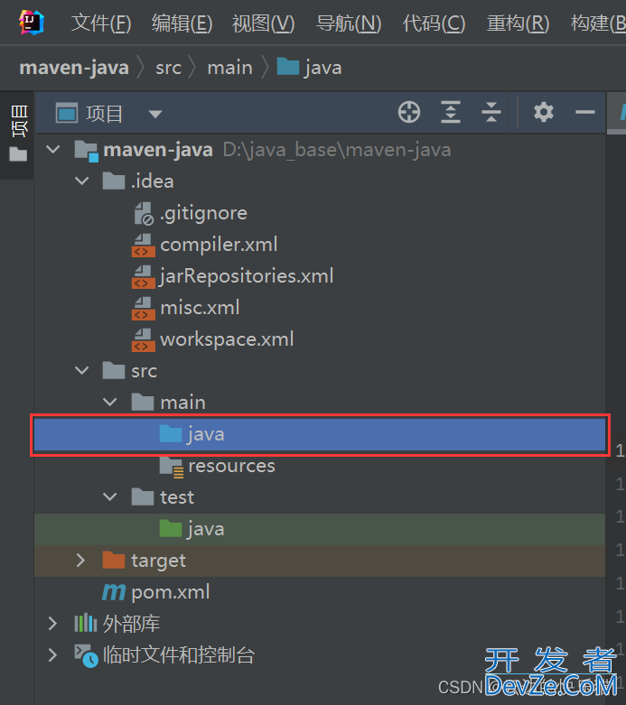Hide the project panel with minus icon
The width and height of the screenshot is (626, 705).
[x=585, y=112]
